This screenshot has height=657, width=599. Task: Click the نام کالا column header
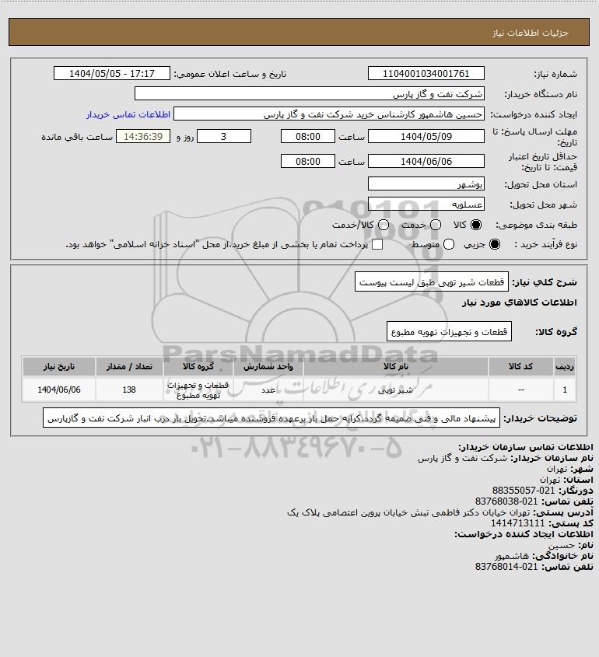(x=396, y=367)
